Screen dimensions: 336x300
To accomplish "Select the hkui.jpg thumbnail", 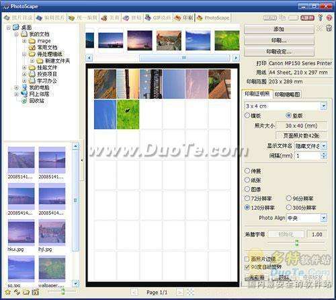I will coord(22,232).
